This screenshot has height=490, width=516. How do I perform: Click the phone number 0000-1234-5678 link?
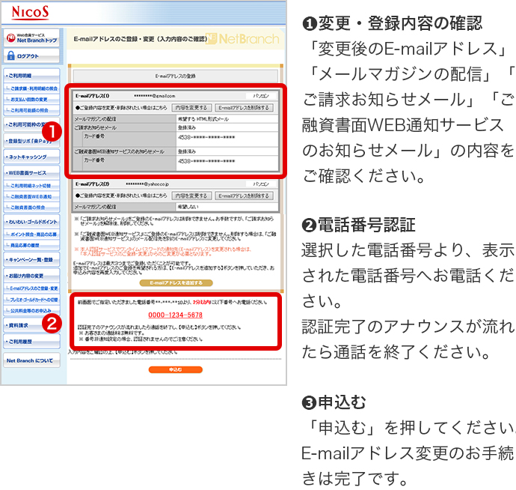[x=175, y=315]
